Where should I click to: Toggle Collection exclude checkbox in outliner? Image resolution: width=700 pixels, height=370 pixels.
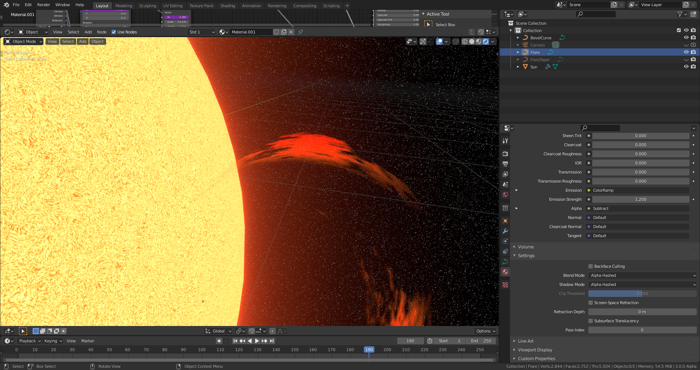point(679,31)
